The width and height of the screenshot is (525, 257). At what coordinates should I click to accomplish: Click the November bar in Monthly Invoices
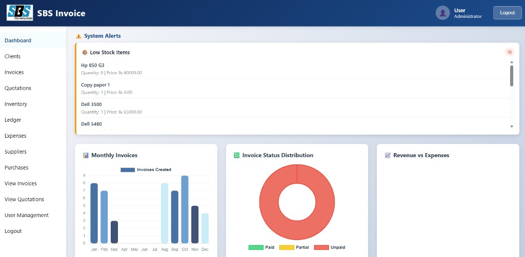coord(195,225)
